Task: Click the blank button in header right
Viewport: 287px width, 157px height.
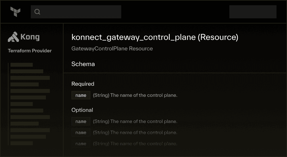Action: pyautogui.click(x=253, y=12)
